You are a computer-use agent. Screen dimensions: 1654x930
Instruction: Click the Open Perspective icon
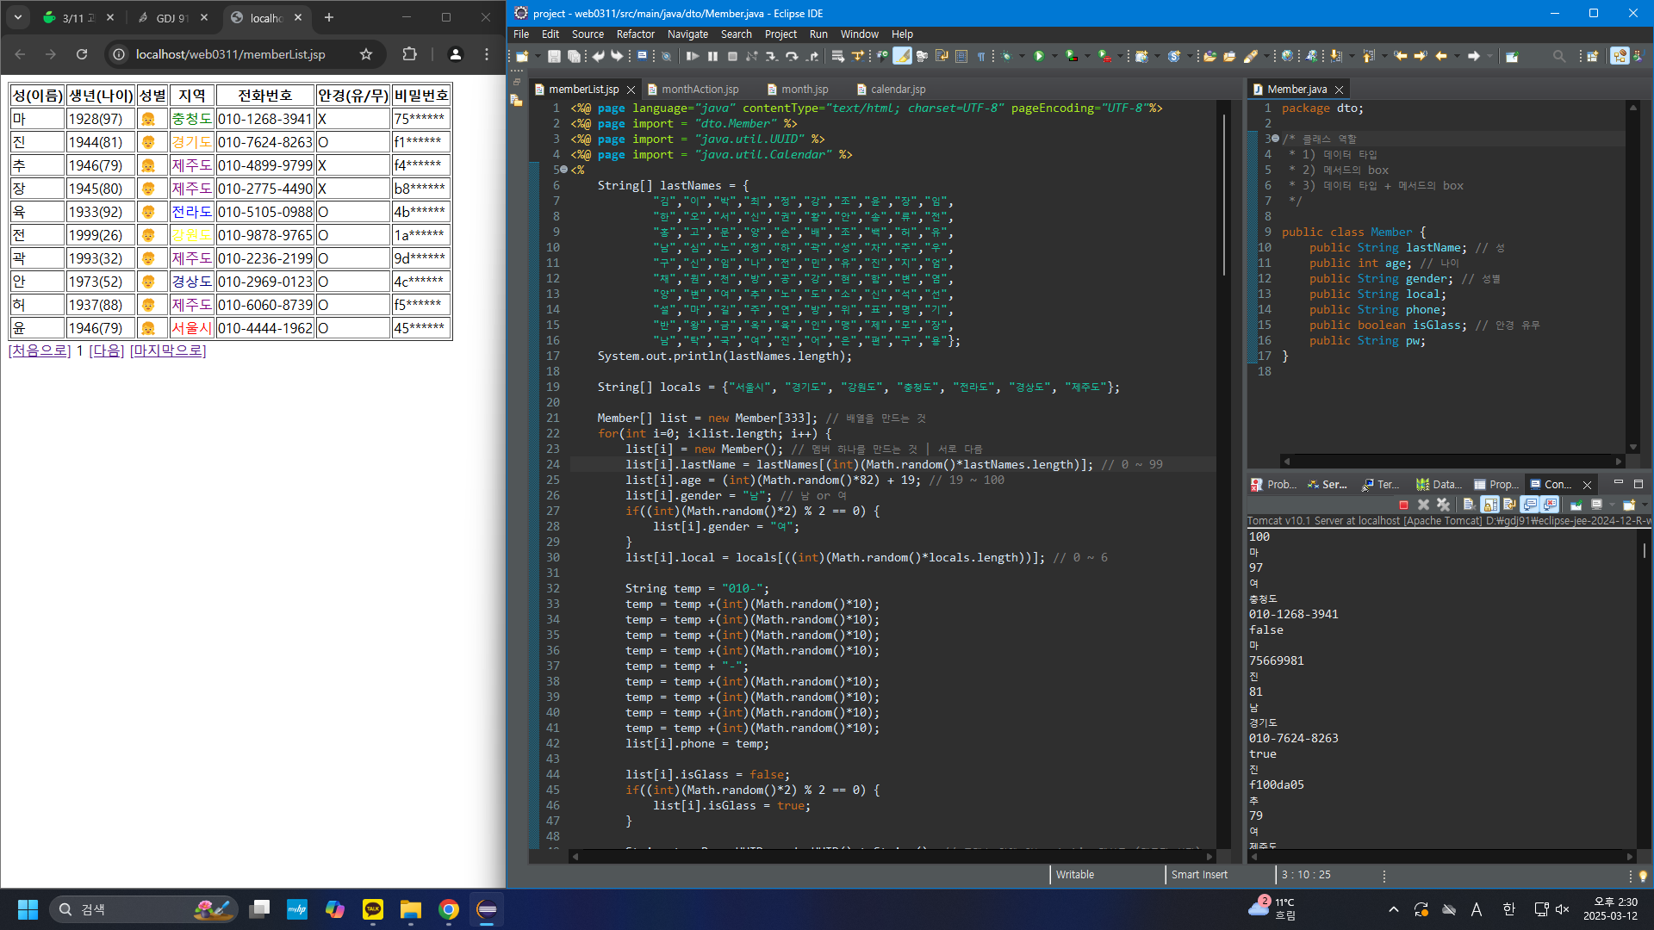coord(1592,56)
